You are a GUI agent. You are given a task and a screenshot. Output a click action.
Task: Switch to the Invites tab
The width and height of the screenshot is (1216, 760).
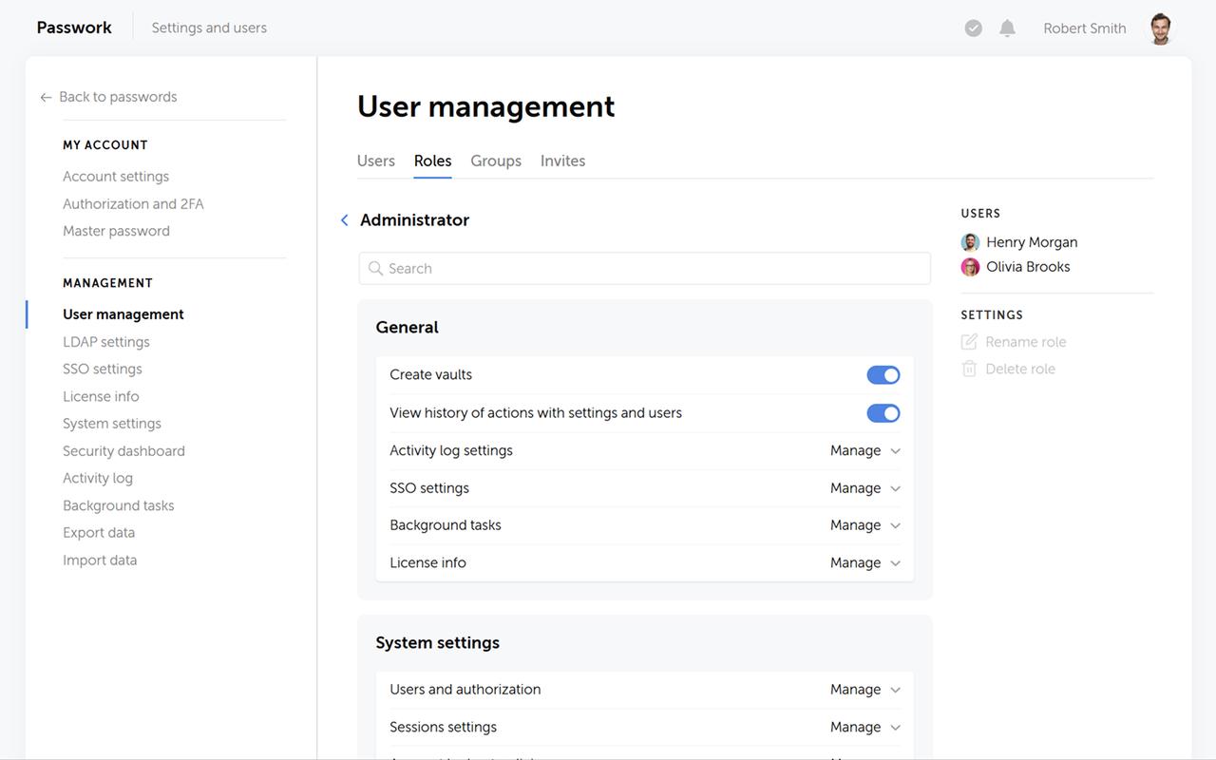(x=562, y=161)
